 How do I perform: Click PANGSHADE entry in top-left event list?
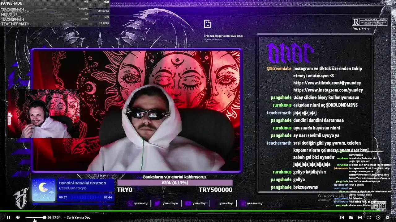pos(11,3)
